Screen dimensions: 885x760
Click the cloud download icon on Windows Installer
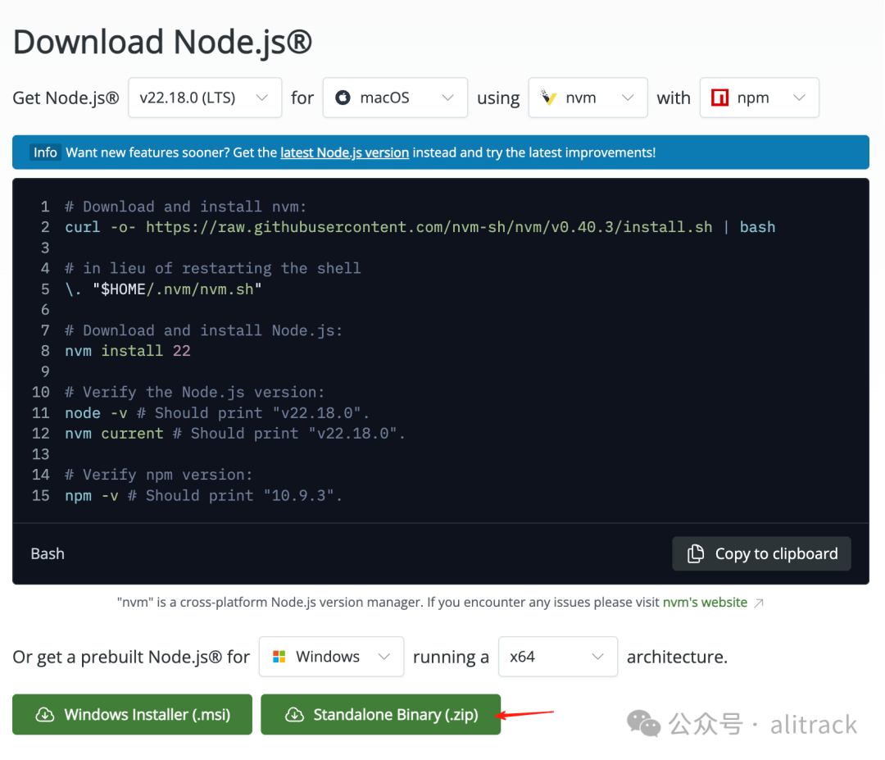point(45,714)
